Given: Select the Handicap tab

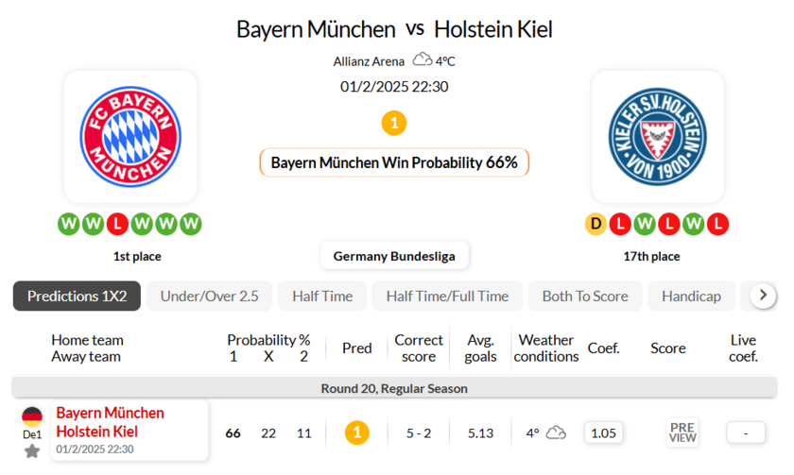Looking at the screenshot, I should [x=691, y=296].
